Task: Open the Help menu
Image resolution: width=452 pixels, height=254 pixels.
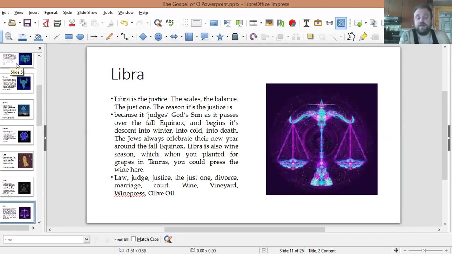Action: pyautogui.click(x=143, y=12)
